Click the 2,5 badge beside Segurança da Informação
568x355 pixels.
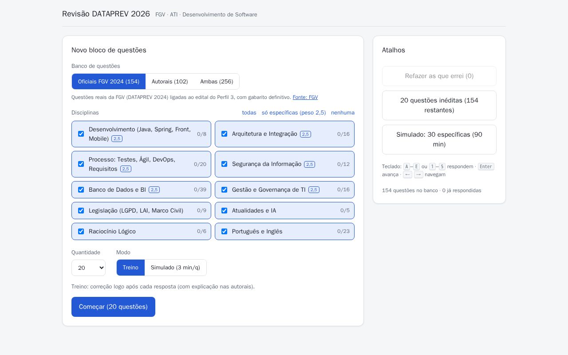click(x=309, y=164)
